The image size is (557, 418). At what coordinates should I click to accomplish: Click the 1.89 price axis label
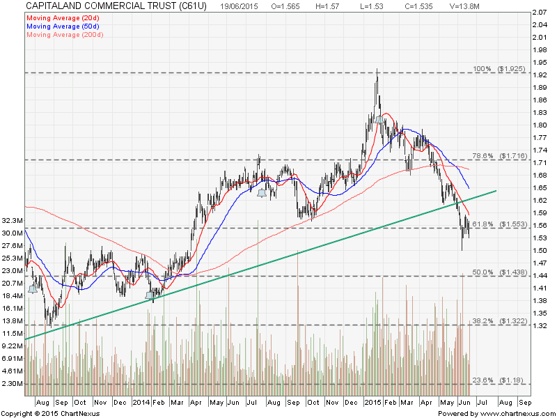click(539, 88)
